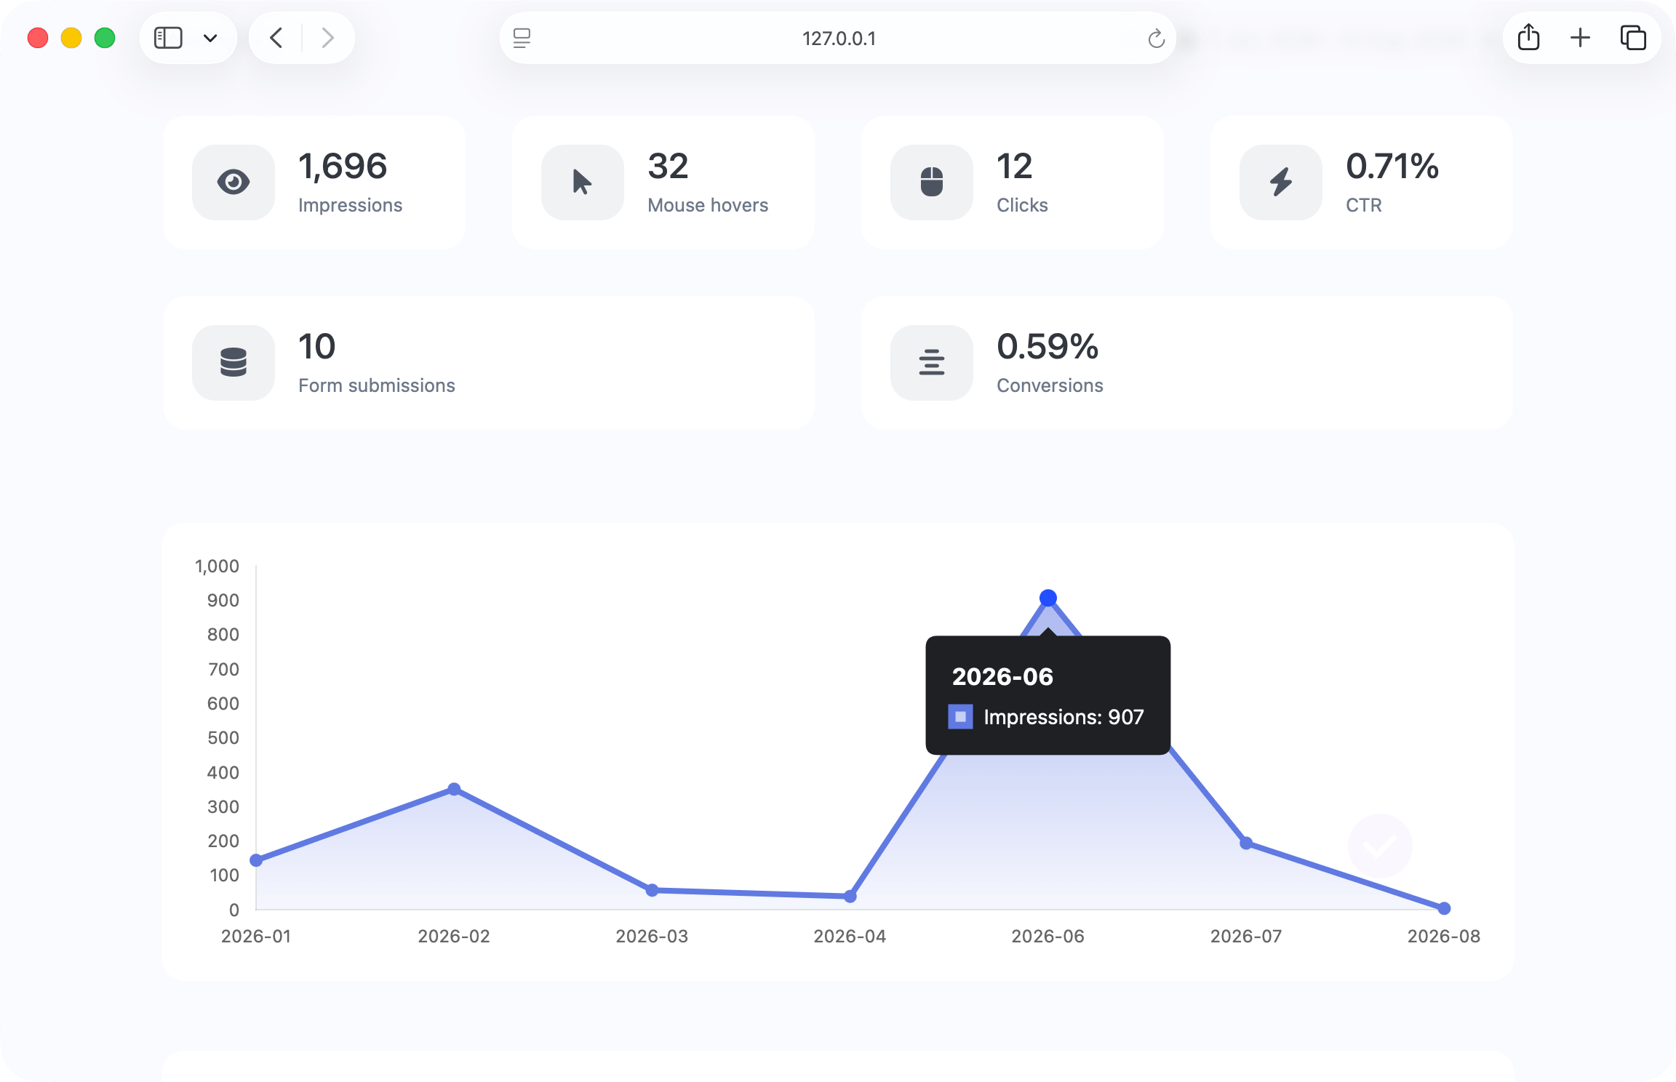Click the faint checkmark circle button
Image resolution: width=1676 pixels, height=1082 pixels.
[1380, 846]
